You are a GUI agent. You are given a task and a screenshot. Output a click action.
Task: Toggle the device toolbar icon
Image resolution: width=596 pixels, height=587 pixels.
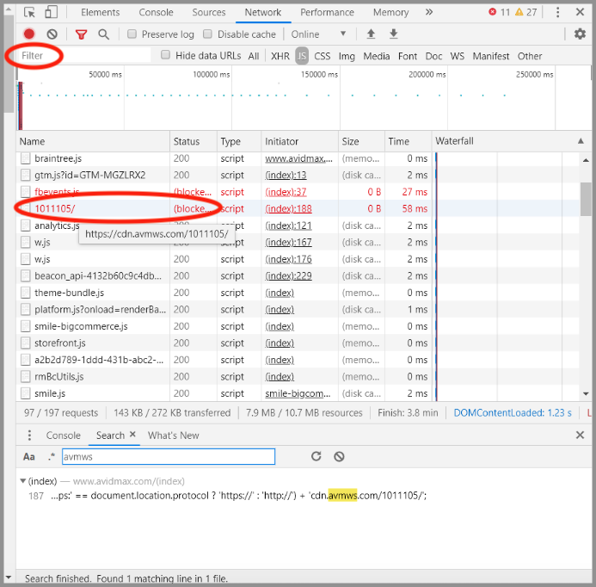coord(51,12)
